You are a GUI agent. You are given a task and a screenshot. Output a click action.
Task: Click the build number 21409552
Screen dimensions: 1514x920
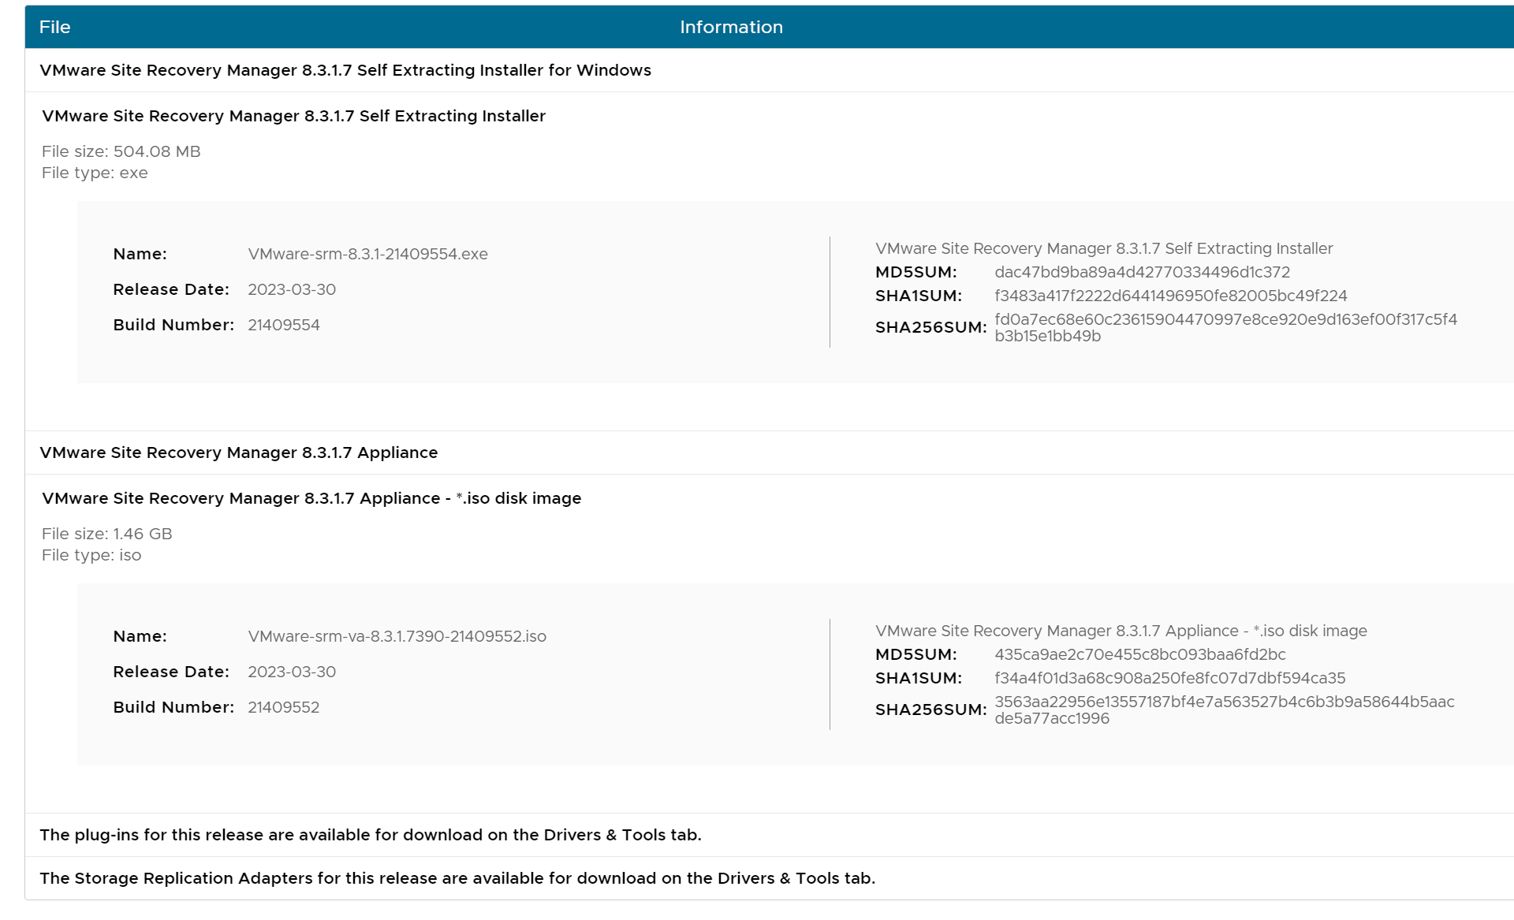283,707
